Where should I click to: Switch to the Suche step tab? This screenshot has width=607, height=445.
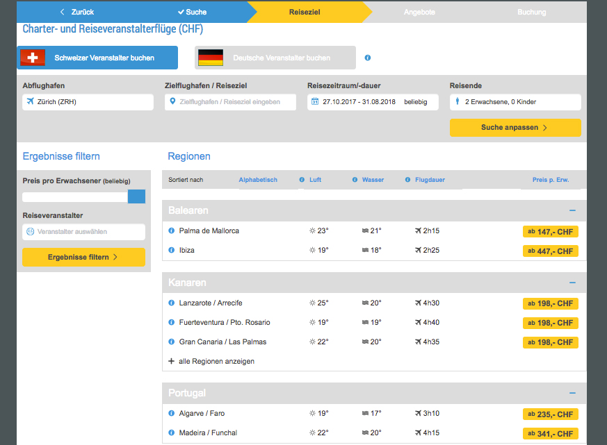point(192,12)
